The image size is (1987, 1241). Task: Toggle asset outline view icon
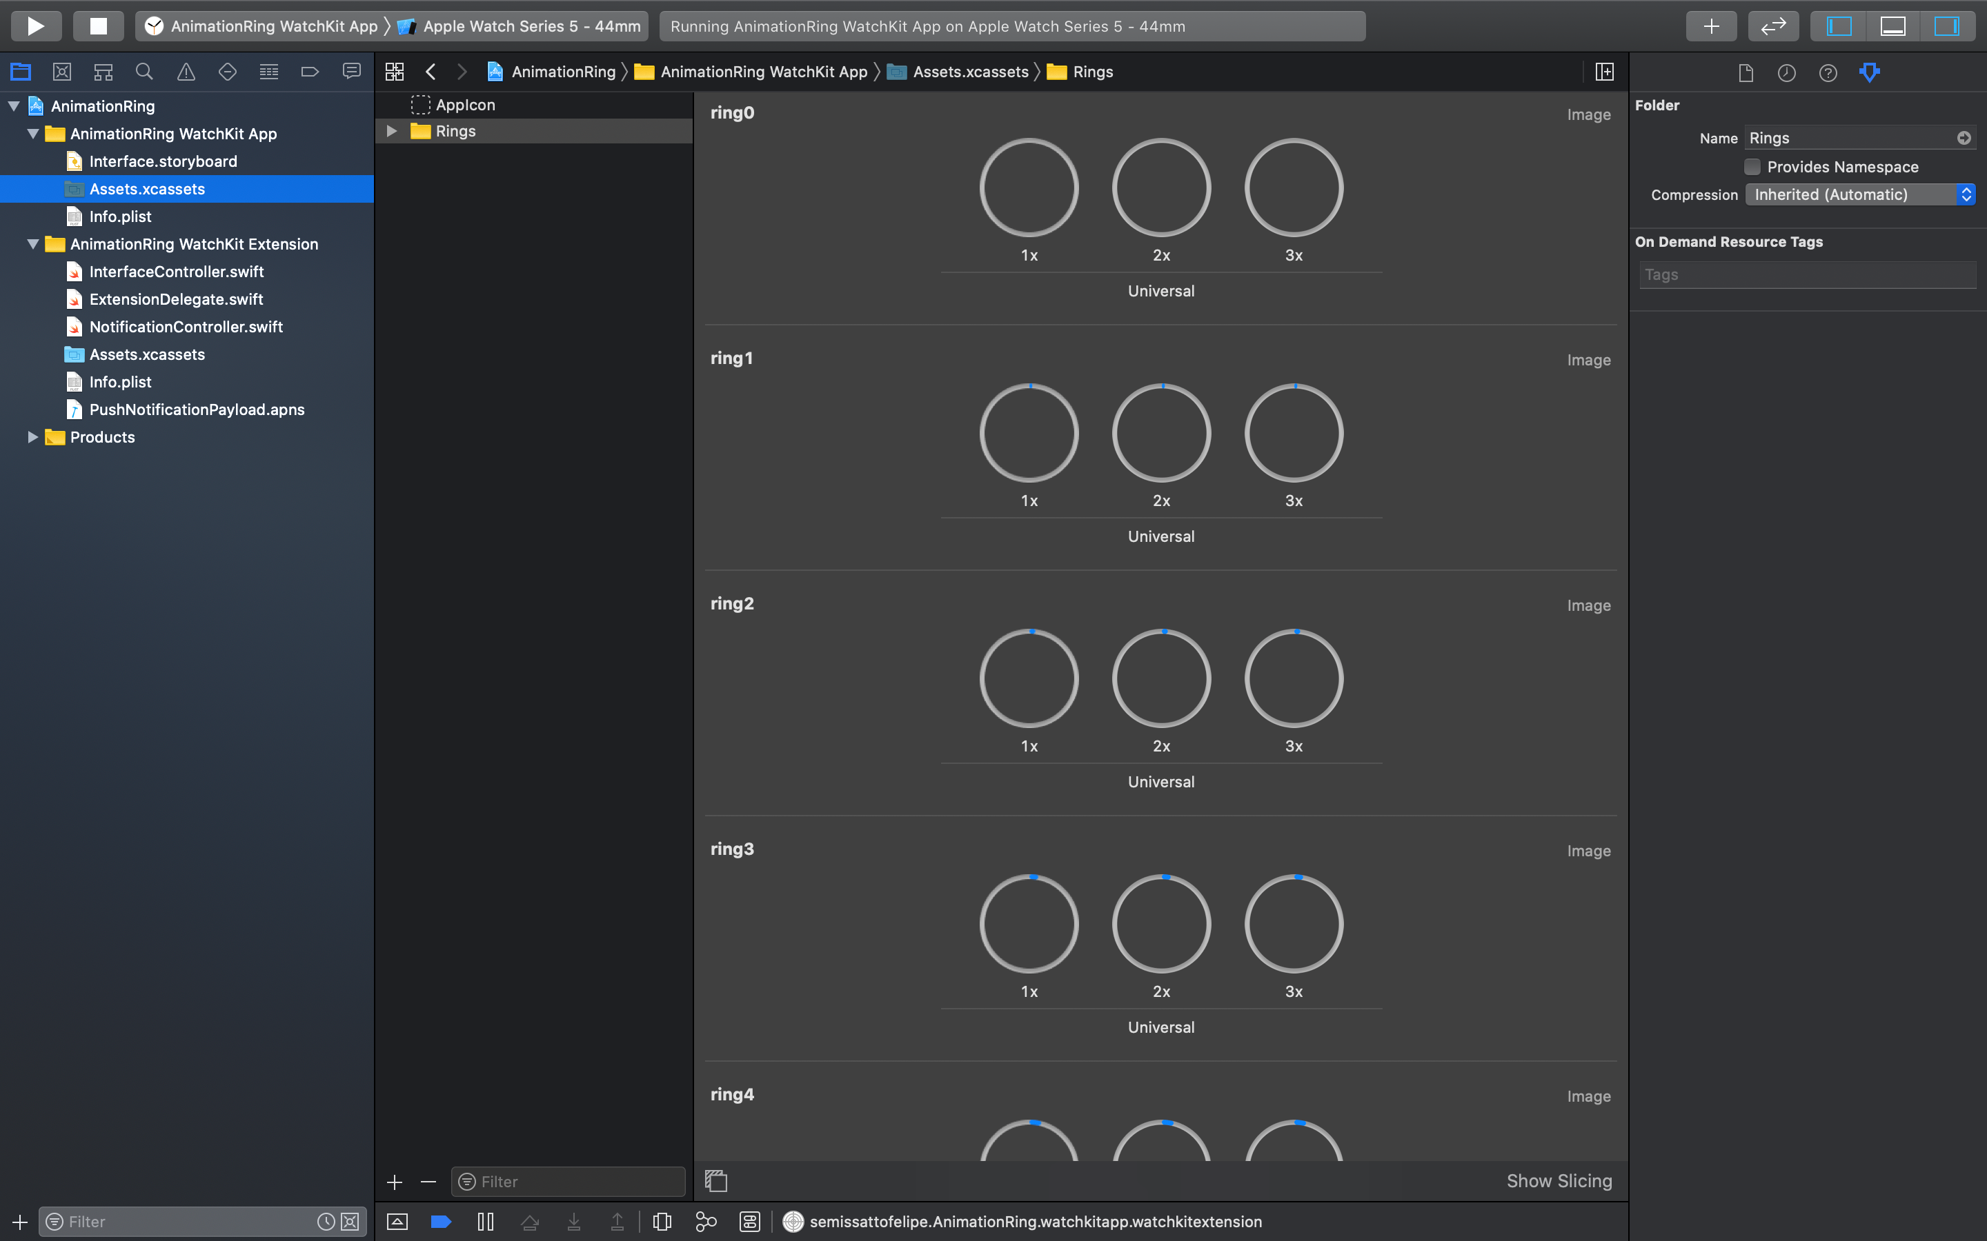tap(716, 1181)
